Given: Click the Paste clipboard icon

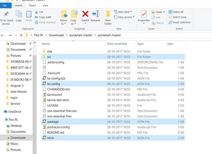Looking at the screenshot, I should (29, 14).
